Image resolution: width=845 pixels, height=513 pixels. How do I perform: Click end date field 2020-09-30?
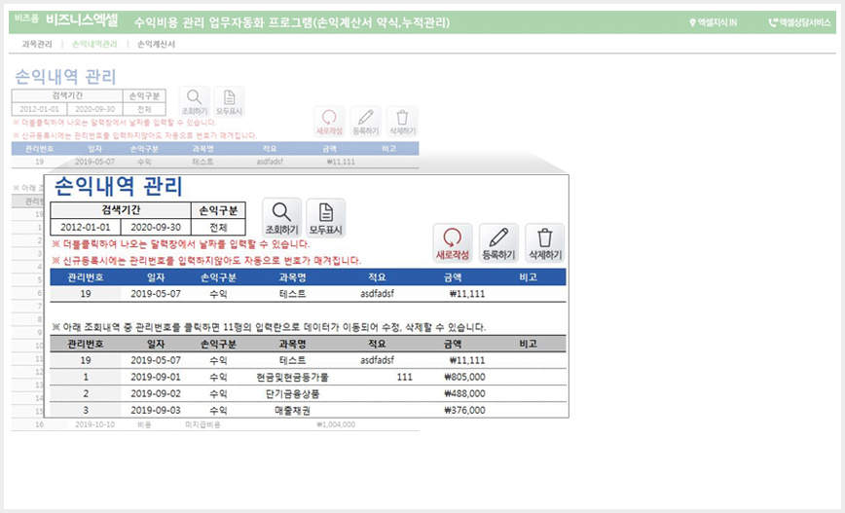coord(156,227)
